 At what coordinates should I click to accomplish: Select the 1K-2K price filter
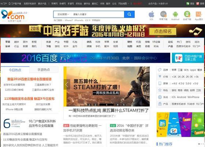[181, 77]
